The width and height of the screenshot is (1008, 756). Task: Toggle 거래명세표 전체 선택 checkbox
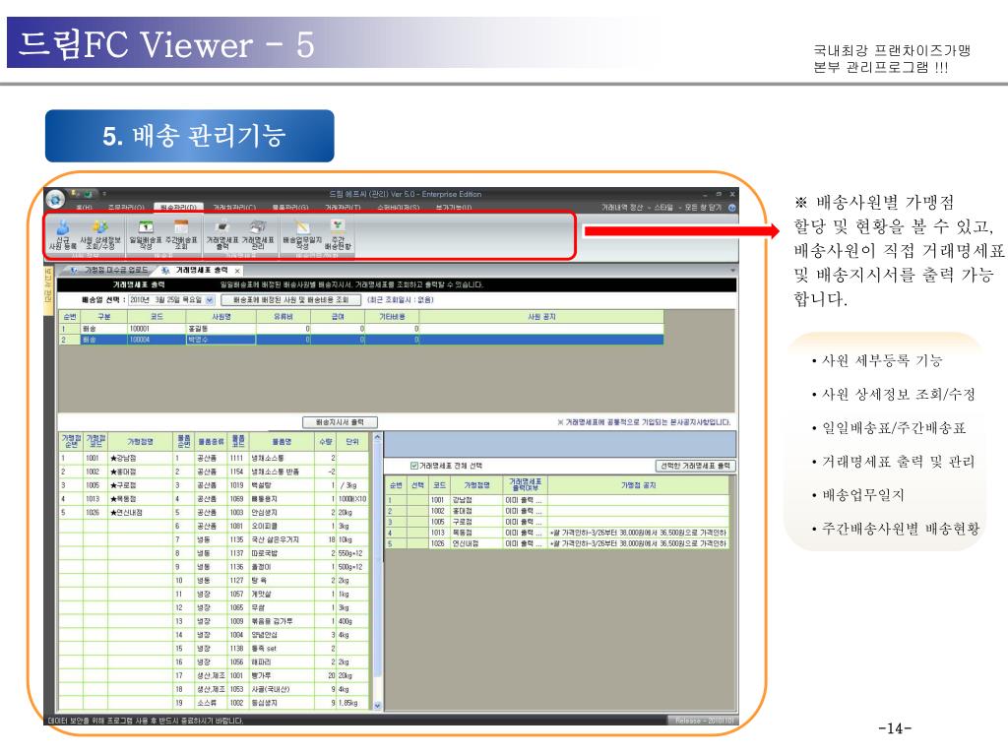[414, 466]
